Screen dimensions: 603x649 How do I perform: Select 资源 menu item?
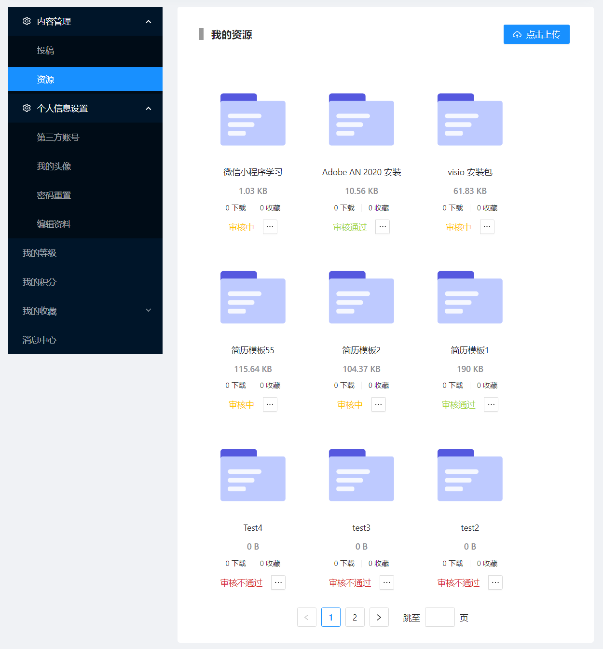85,79
